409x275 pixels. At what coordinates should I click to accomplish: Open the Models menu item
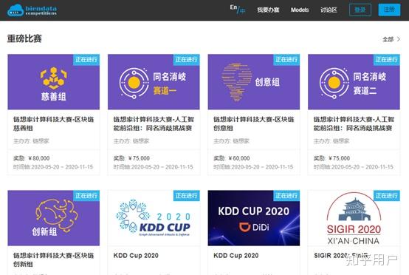[300, 10]
